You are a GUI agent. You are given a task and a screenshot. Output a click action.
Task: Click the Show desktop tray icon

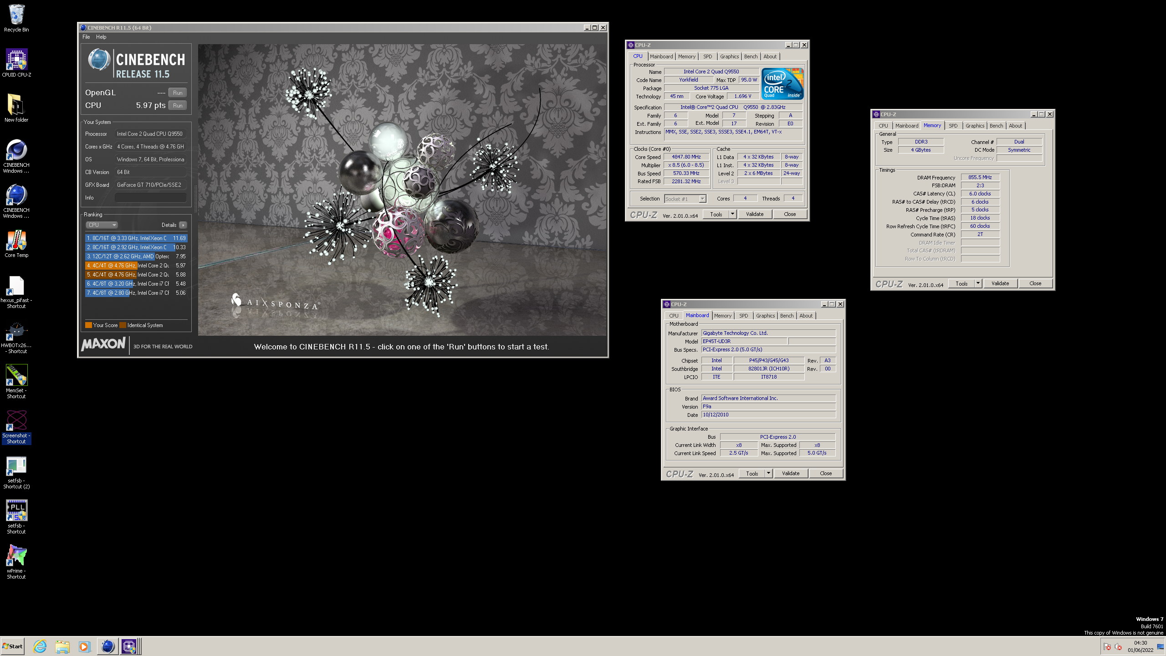(1160, 646)
